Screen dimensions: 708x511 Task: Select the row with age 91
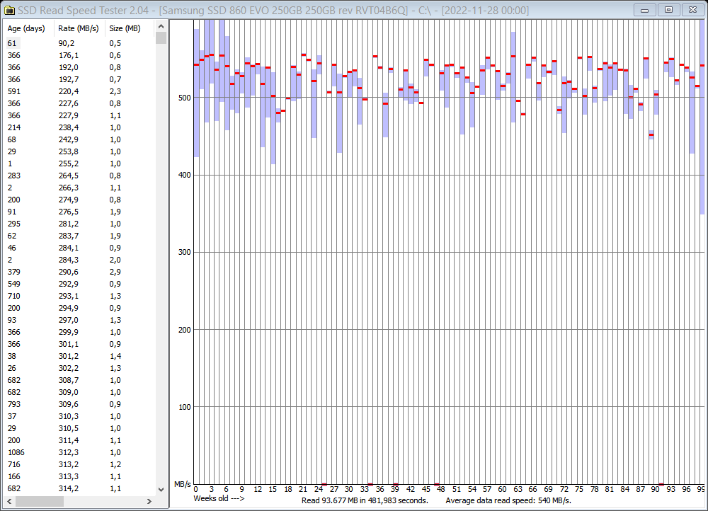click(x=79, y=212)
